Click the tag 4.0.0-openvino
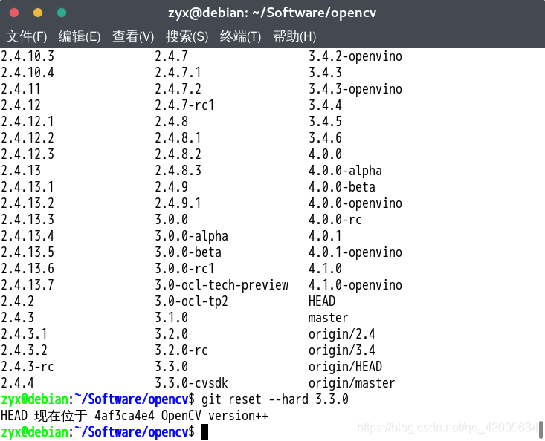 tap(355, 203)
